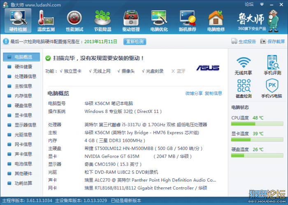The image size is (288, 205).
Task: Open 电脑维修 computer repair house icon
Action: [x=216, y=21]
